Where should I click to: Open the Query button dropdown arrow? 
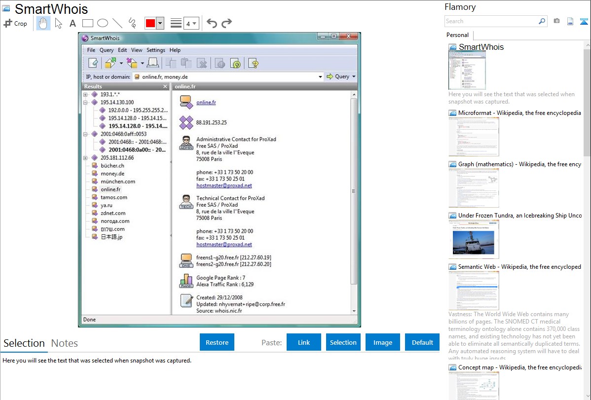click(x=354, y=76)
